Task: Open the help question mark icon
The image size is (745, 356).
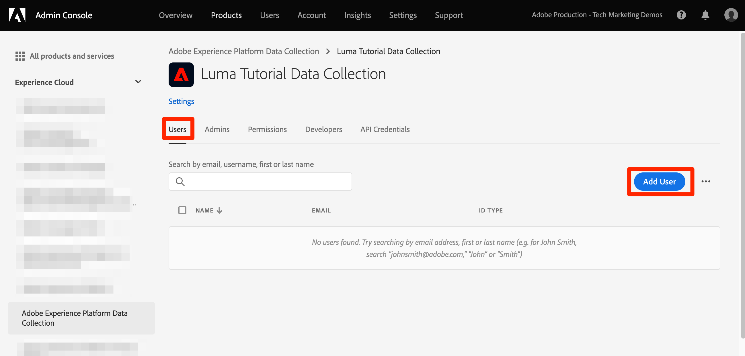Action: 681,15
